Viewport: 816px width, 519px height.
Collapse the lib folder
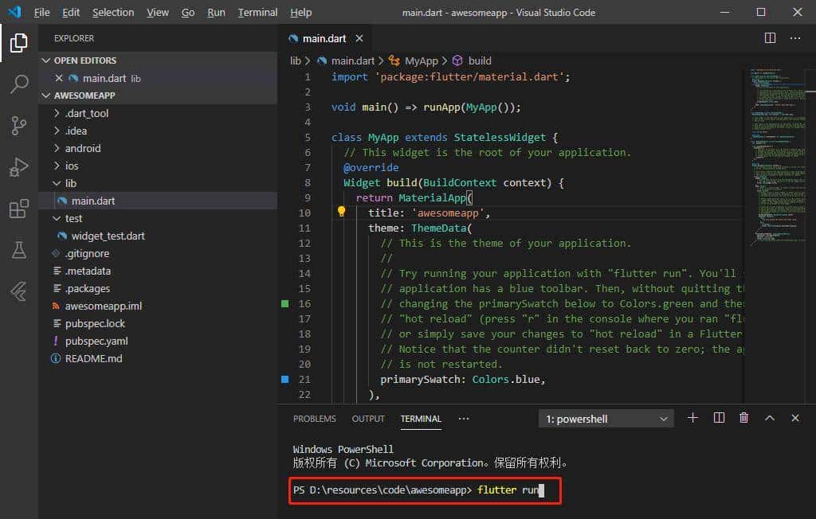pos(71,183)
